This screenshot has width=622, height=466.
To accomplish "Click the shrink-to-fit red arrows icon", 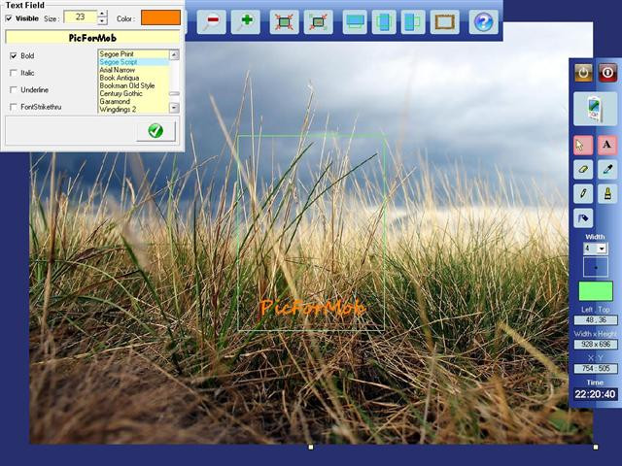I will click(x=284, y=21).
